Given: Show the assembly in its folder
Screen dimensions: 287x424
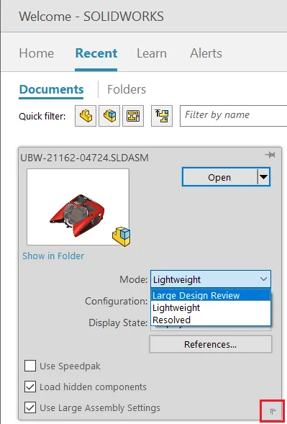Looking at the screenshot, I should click(x=53, y=256).
